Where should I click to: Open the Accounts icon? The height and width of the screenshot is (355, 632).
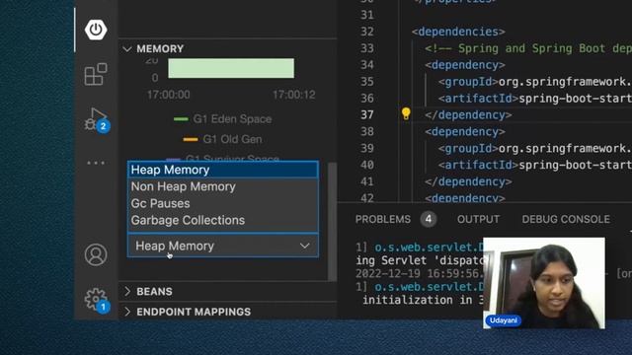pyautogui.click(x=96, y=254)
